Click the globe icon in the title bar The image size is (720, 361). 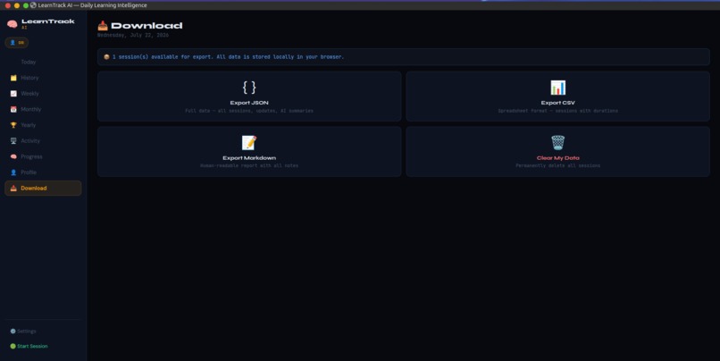(x=33, y=5)
